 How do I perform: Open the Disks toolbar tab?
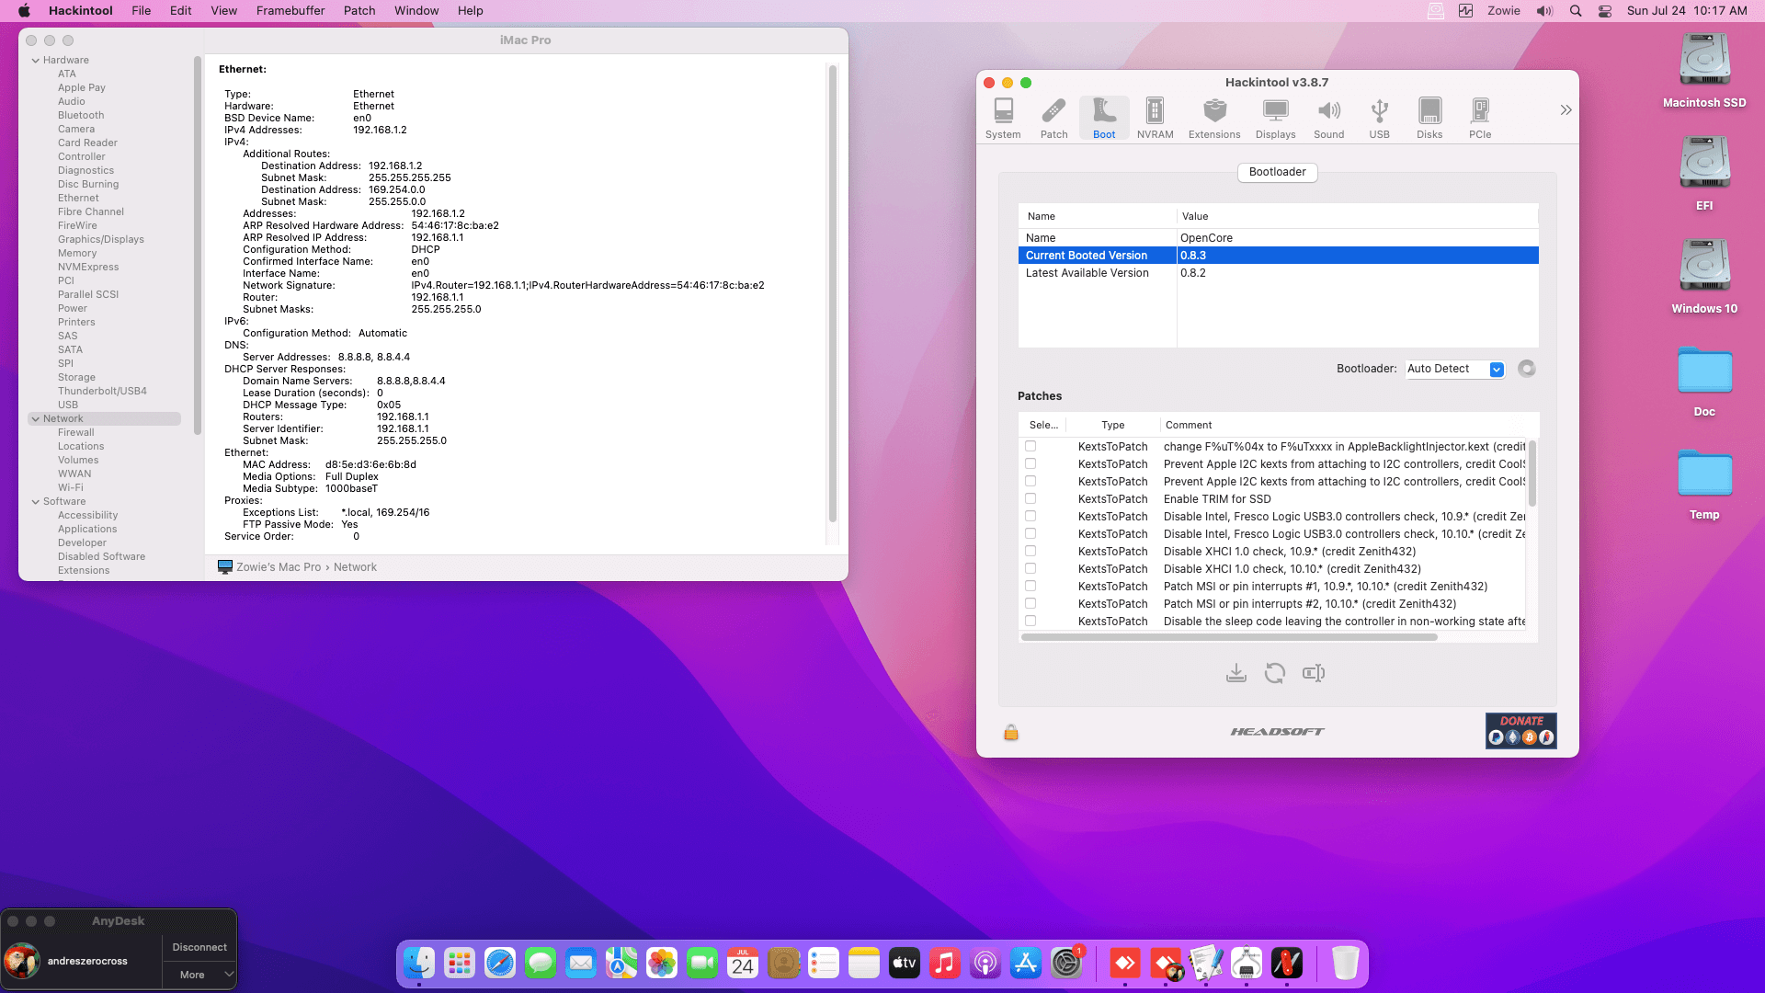pos(1429,119)
